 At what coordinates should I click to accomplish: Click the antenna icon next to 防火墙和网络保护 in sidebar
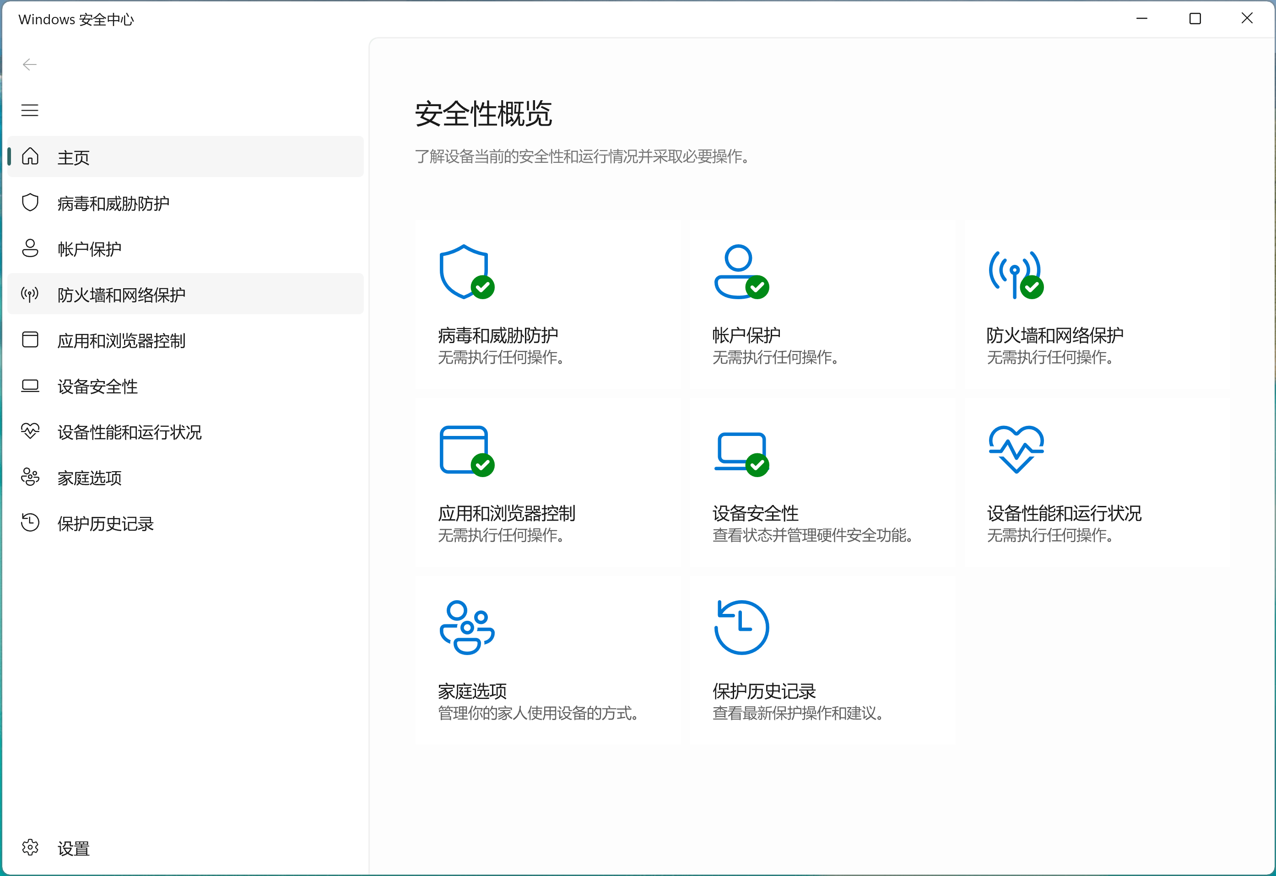30,294
